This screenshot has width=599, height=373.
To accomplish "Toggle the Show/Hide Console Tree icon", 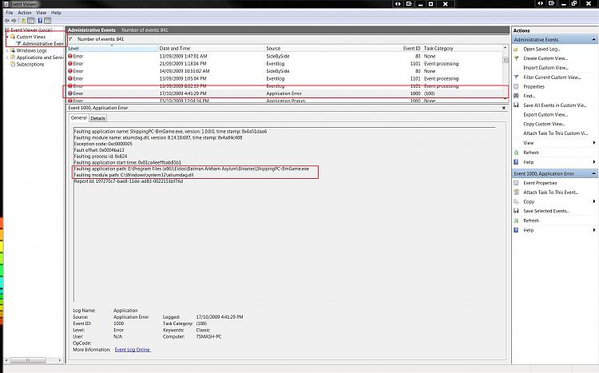I will tap(31, 21).
